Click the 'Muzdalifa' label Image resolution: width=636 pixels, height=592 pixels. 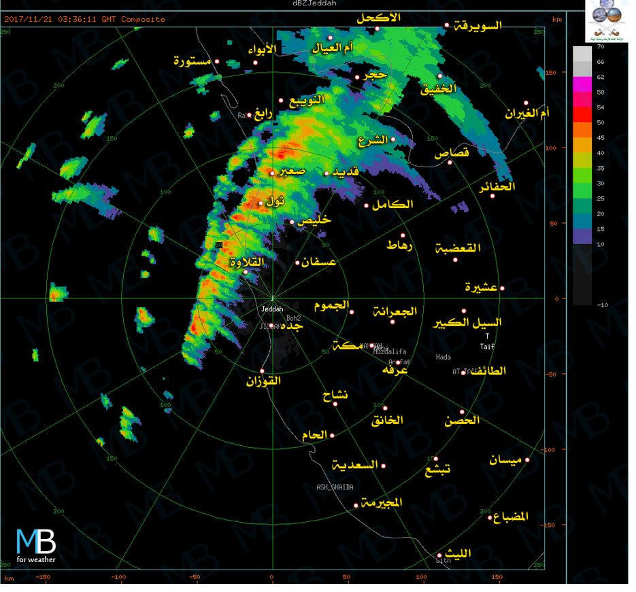(390, 351)
